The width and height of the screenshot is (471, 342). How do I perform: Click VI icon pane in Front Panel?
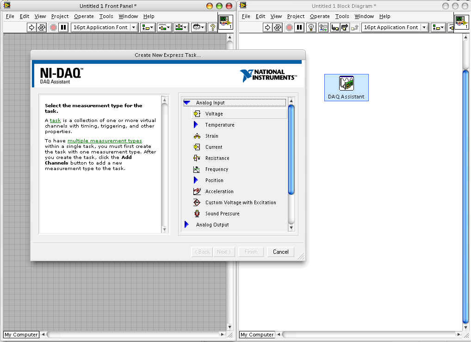pos(226,22)
